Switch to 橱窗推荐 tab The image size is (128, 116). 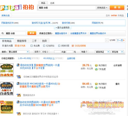(22, 41)
